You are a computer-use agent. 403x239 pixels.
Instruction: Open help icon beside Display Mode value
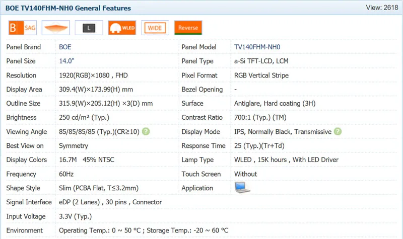pyautogui.click(x=338, y=131)
